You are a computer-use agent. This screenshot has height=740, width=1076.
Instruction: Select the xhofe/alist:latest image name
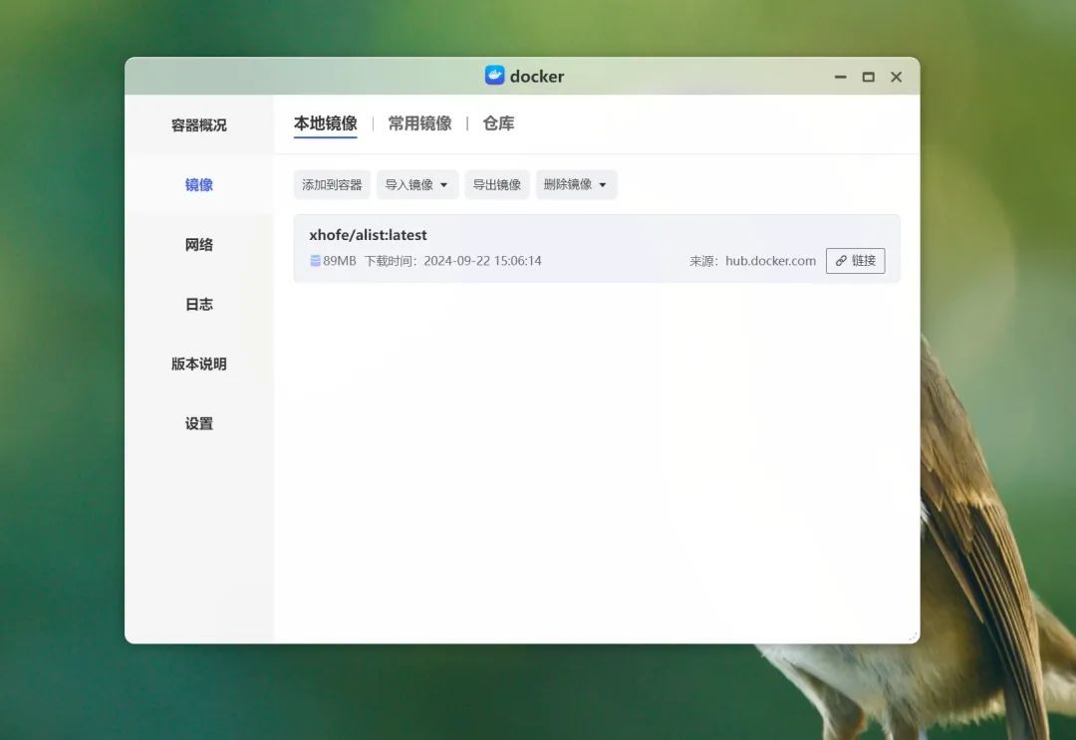pyautogui.click(x=368, y=235)
